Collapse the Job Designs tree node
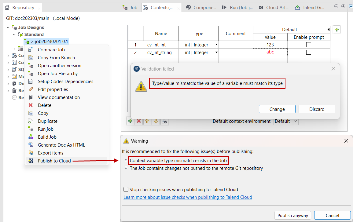 (8, 27)
